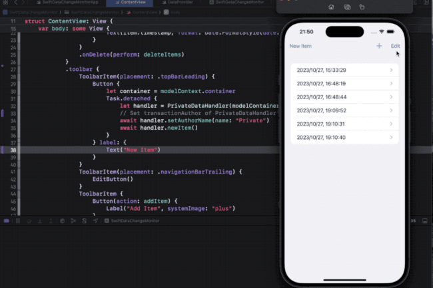Tap the New Item button in simulator
This screenshot has width=433, height=288.
coord(300,46)
